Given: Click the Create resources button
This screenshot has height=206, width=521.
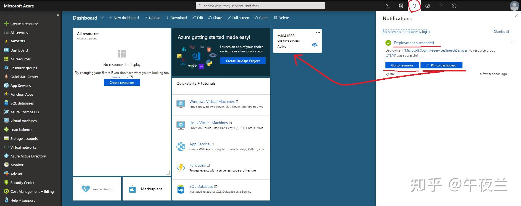Looking at the screenshot, I should point(122,82).
